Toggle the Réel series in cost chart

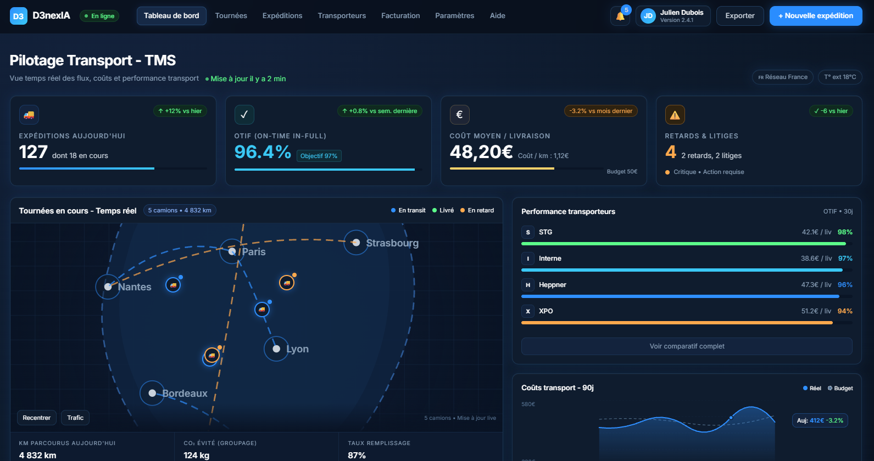[x=812, y=388]
